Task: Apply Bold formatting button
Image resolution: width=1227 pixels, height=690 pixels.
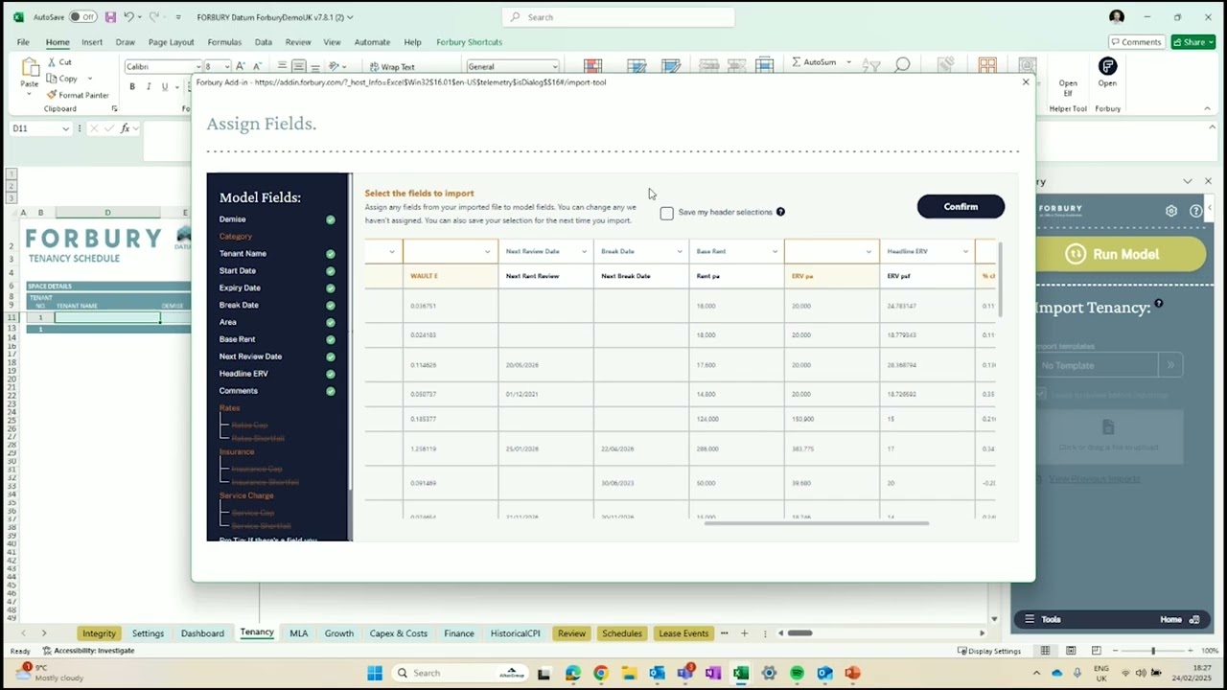Action: tap(132, 86)
